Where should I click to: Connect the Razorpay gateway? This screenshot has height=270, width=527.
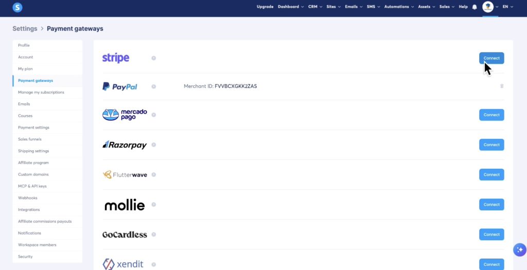(491, 145)
